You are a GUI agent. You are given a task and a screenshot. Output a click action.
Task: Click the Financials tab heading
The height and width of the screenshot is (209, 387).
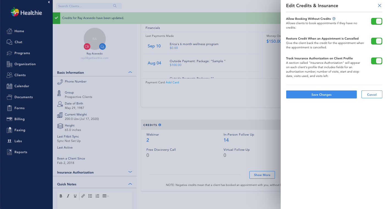click(153, 28)
